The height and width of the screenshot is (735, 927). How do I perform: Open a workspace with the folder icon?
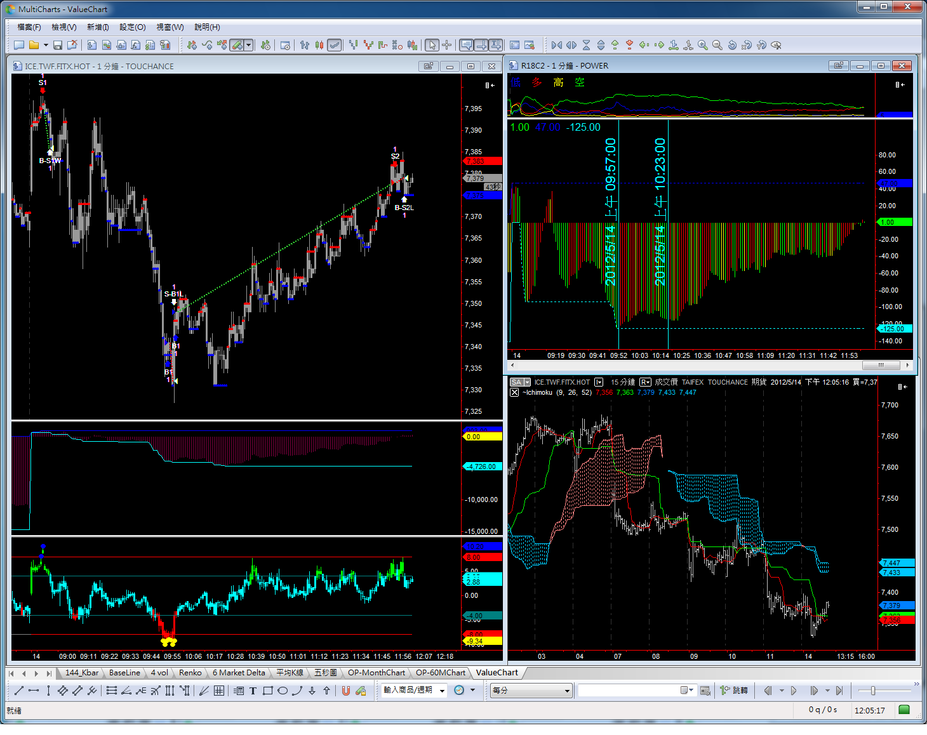[x=34, y=45]
